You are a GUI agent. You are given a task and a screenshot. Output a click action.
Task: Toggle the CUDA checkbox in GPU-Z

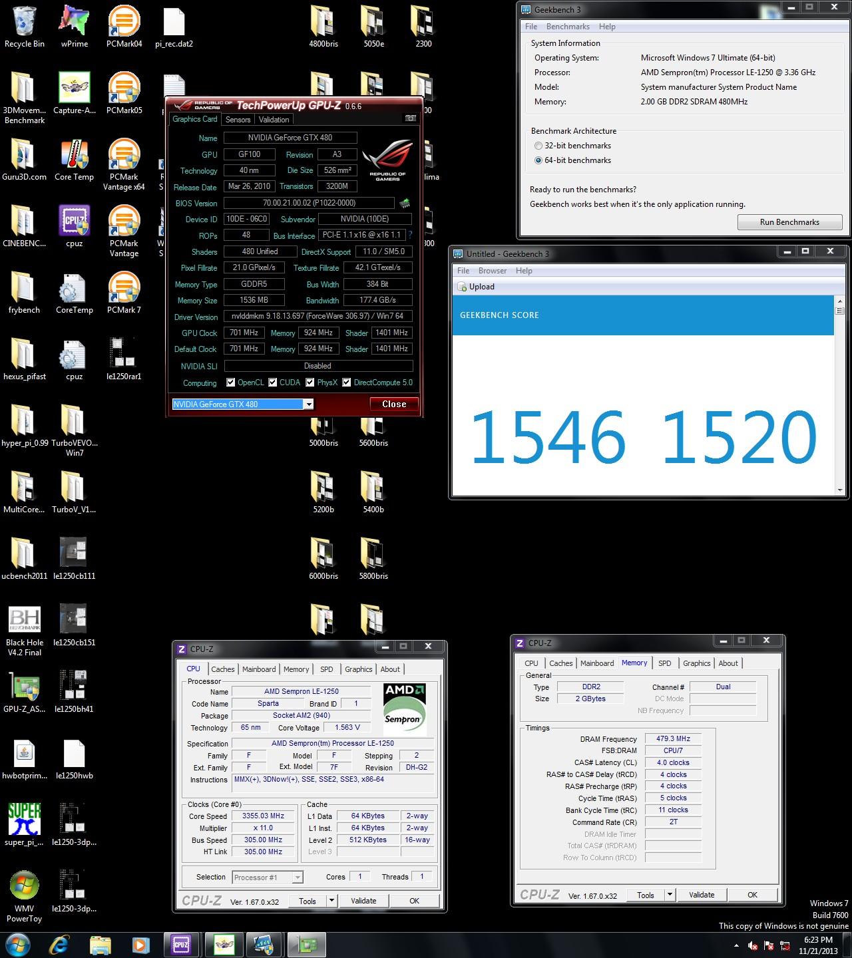point(272,383)
